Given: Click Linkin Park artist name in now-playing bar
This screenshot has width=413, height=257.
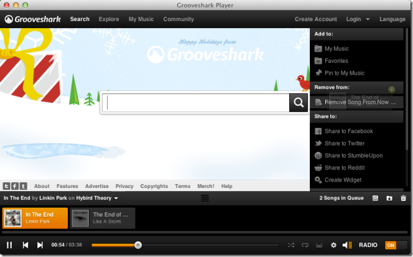Looking at the screenshot, I should [53, 198].
